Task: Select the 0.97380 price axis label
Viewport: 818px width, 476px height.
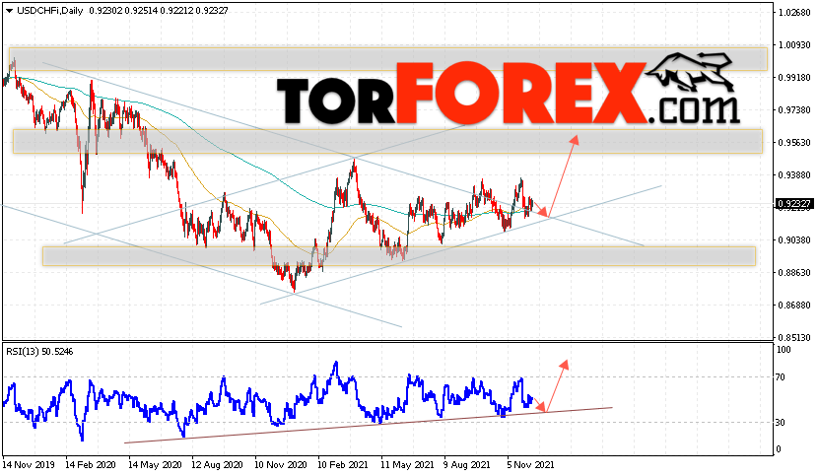Action: pyautogui.click(x=794, y=110)
